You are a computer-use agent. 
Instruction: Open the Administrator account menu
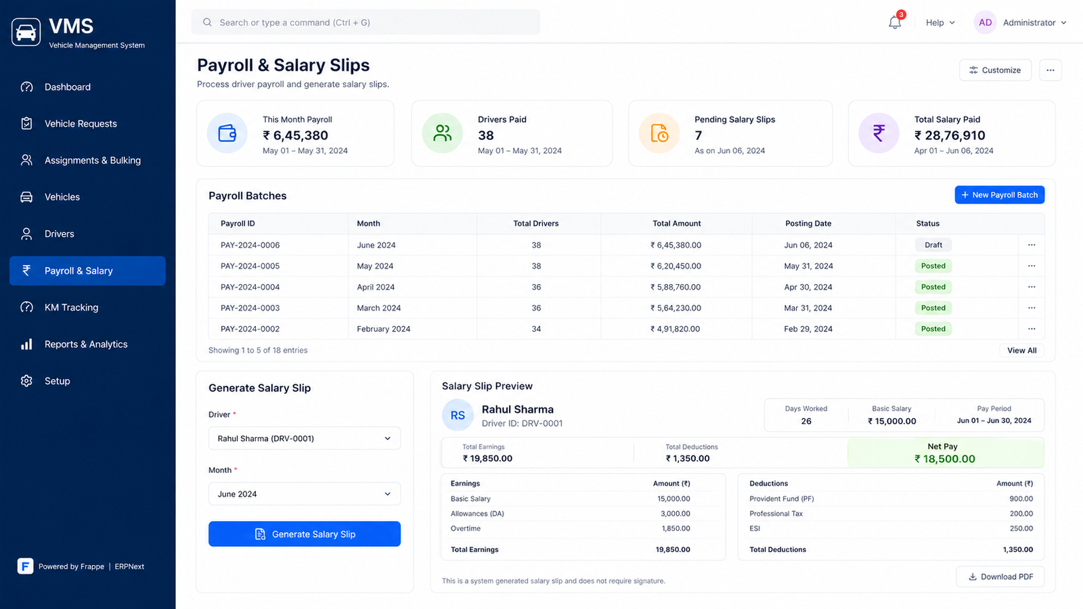click(1021, 22)
